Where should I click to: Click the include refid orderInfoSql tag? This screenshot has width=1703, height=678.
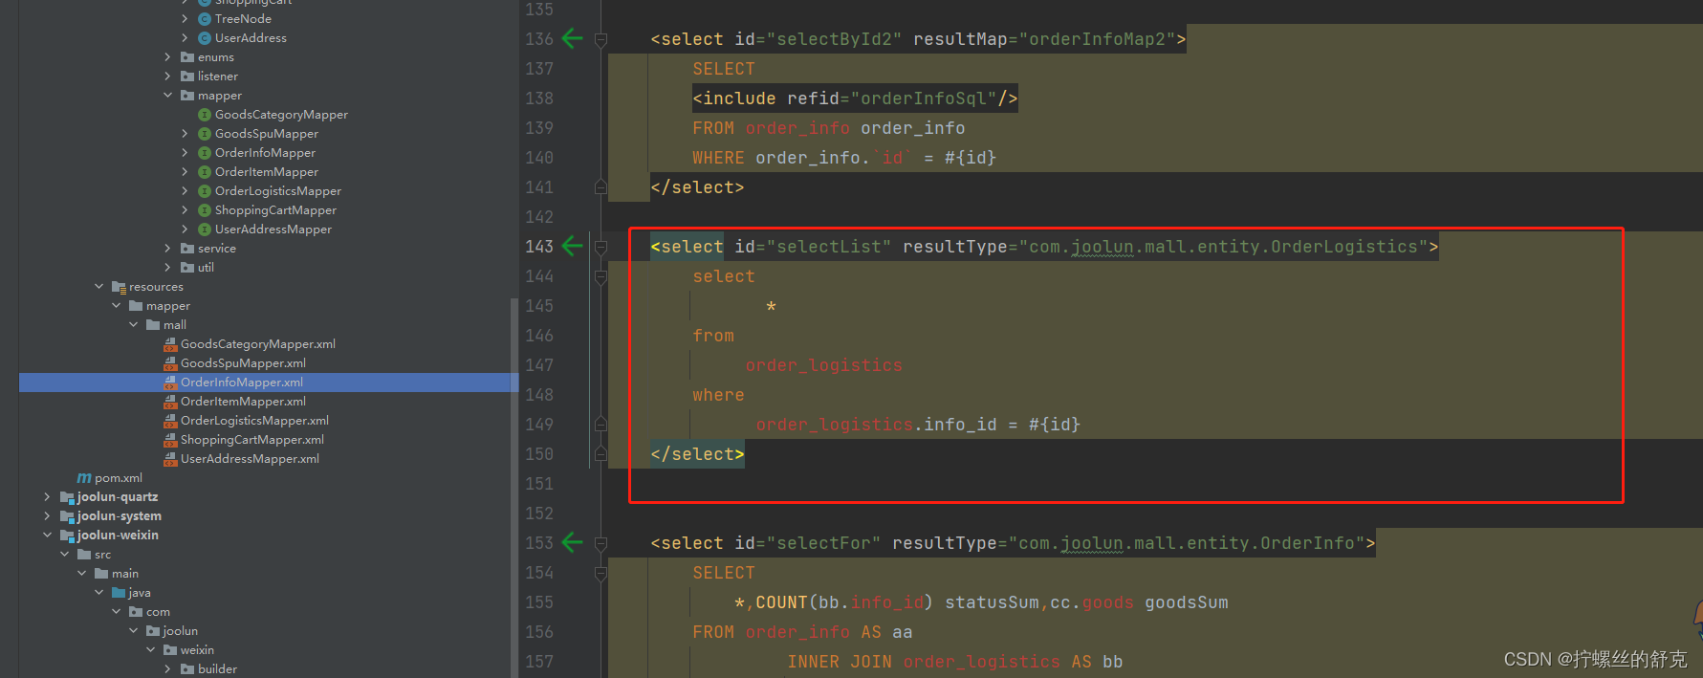tap(855, 98)
